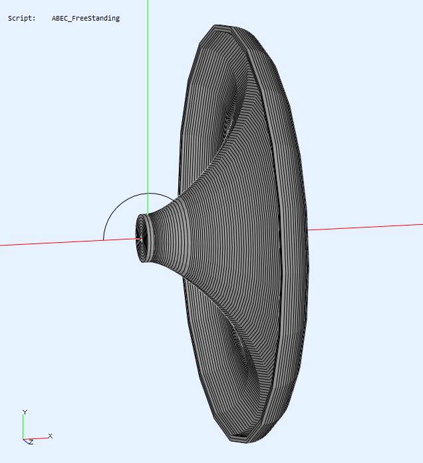Select the waveguide throat opening

tap(141, 239)
